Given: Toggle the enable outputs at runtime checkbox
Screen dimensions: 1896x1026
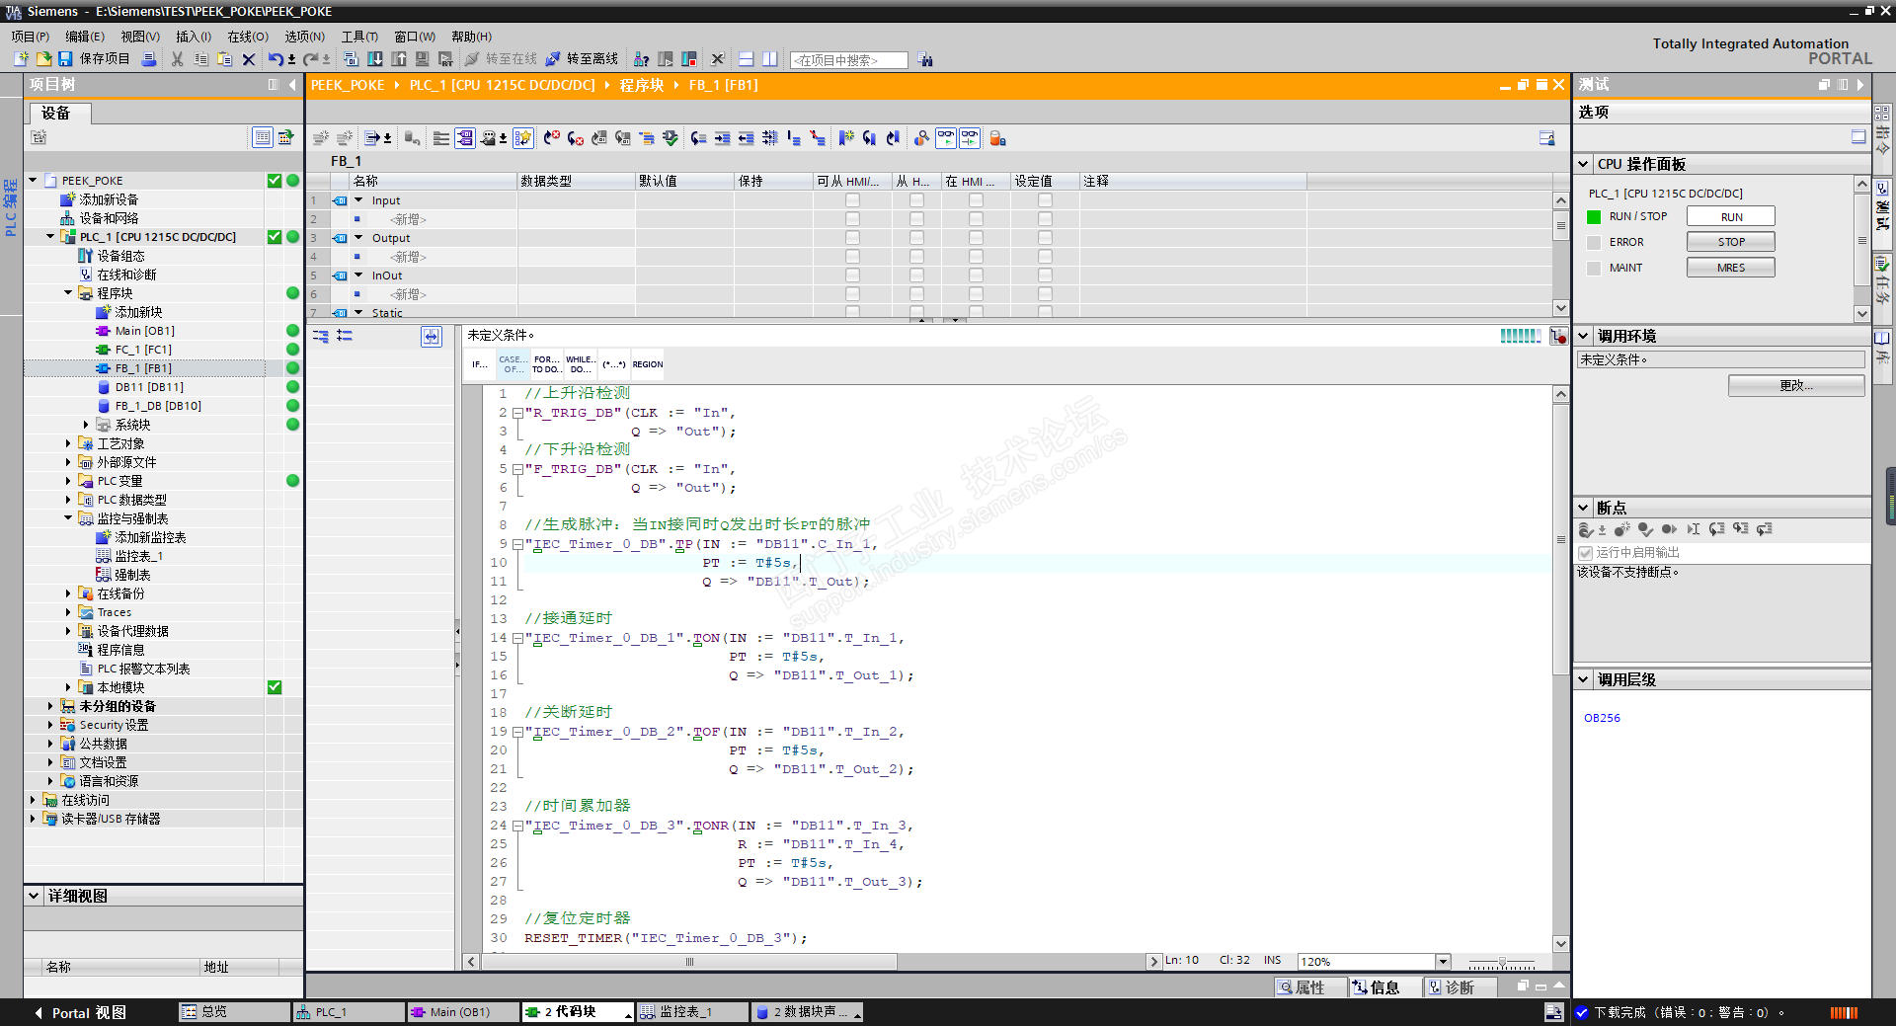Looking at the screenshot, I should coord(1586,553).
